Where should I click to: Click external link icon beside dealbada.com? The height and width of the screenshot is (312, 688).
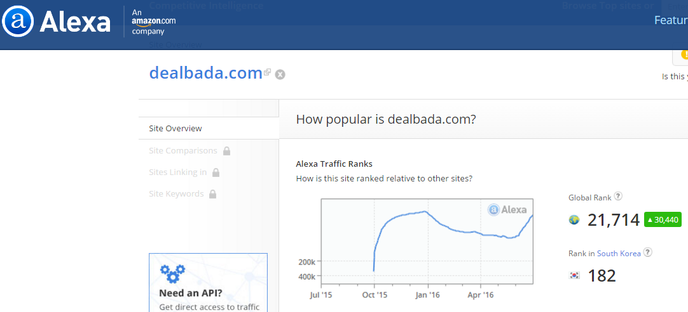pyautogui.click(x=268, y=72)
